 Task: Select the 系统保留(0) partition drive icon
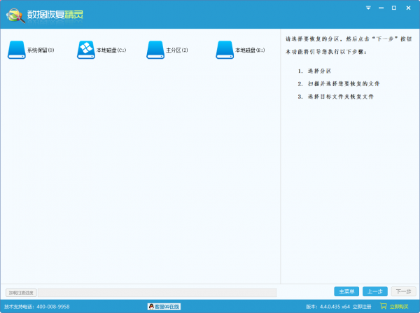point(15,50)
